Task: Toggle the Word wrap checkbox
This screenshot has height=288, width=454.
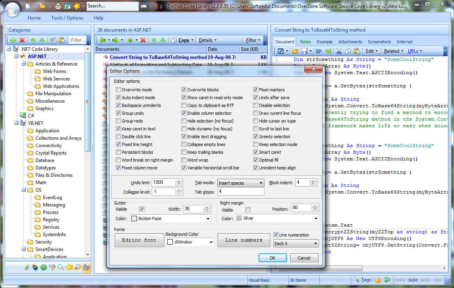Action: [x=184, y=160]
